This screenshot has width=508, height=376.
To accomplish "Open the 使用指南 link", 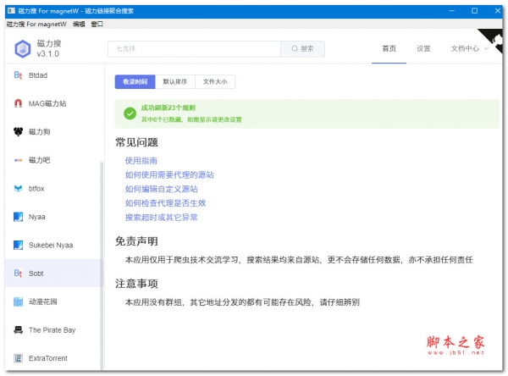I will click(x=141, y=160).
